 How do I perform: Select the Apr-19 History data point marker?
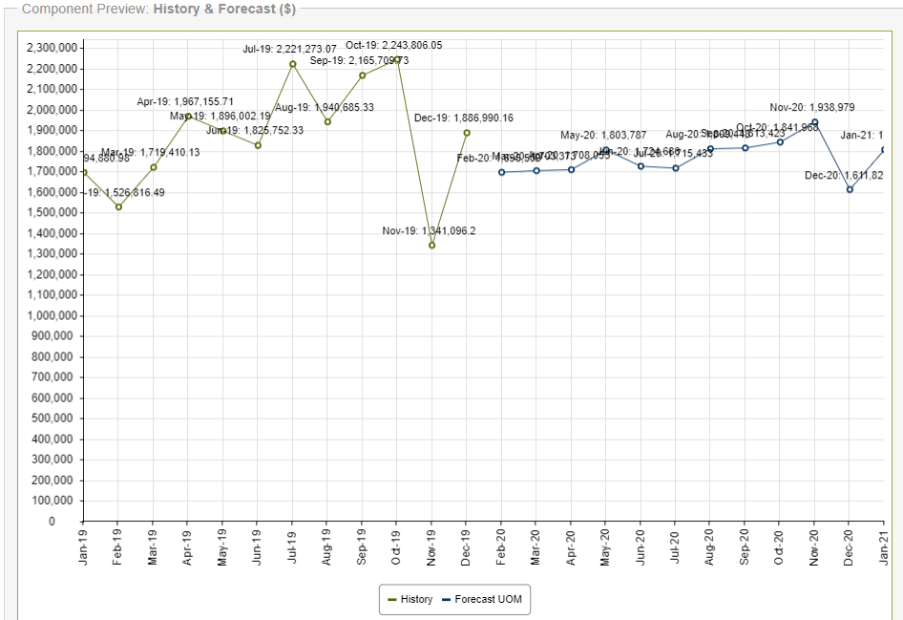pos(188,117)
